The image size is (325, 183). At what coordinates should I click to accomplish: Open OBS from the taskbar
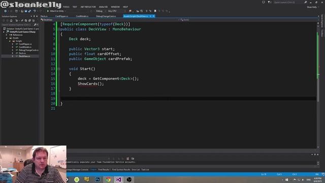[129, 179]
